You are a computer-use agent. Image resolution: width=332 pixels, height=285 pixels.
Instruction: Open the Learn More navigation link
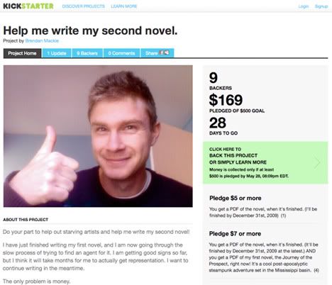click(124, 6)
